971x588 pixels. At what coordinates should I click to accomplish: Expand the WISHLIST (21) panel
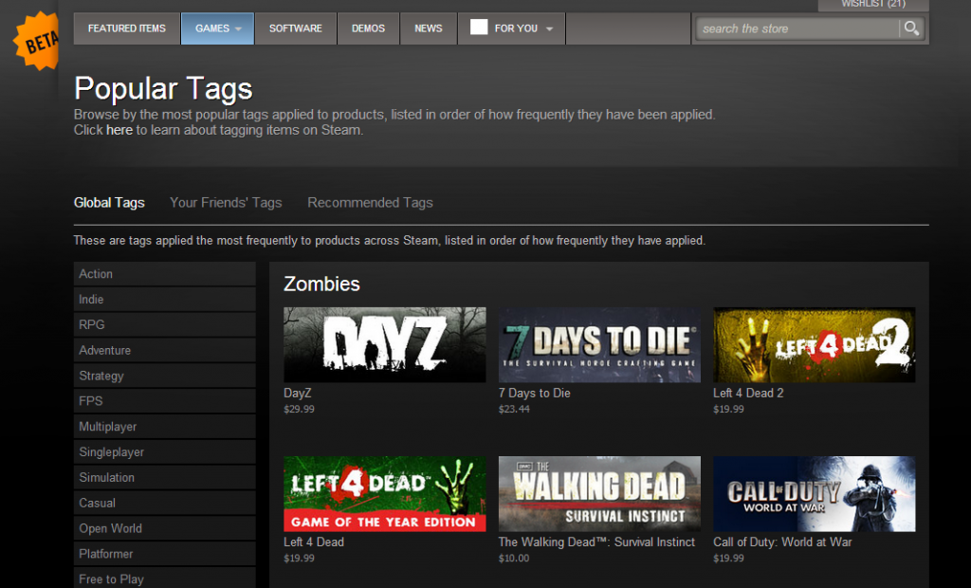(x=871, y=4)
